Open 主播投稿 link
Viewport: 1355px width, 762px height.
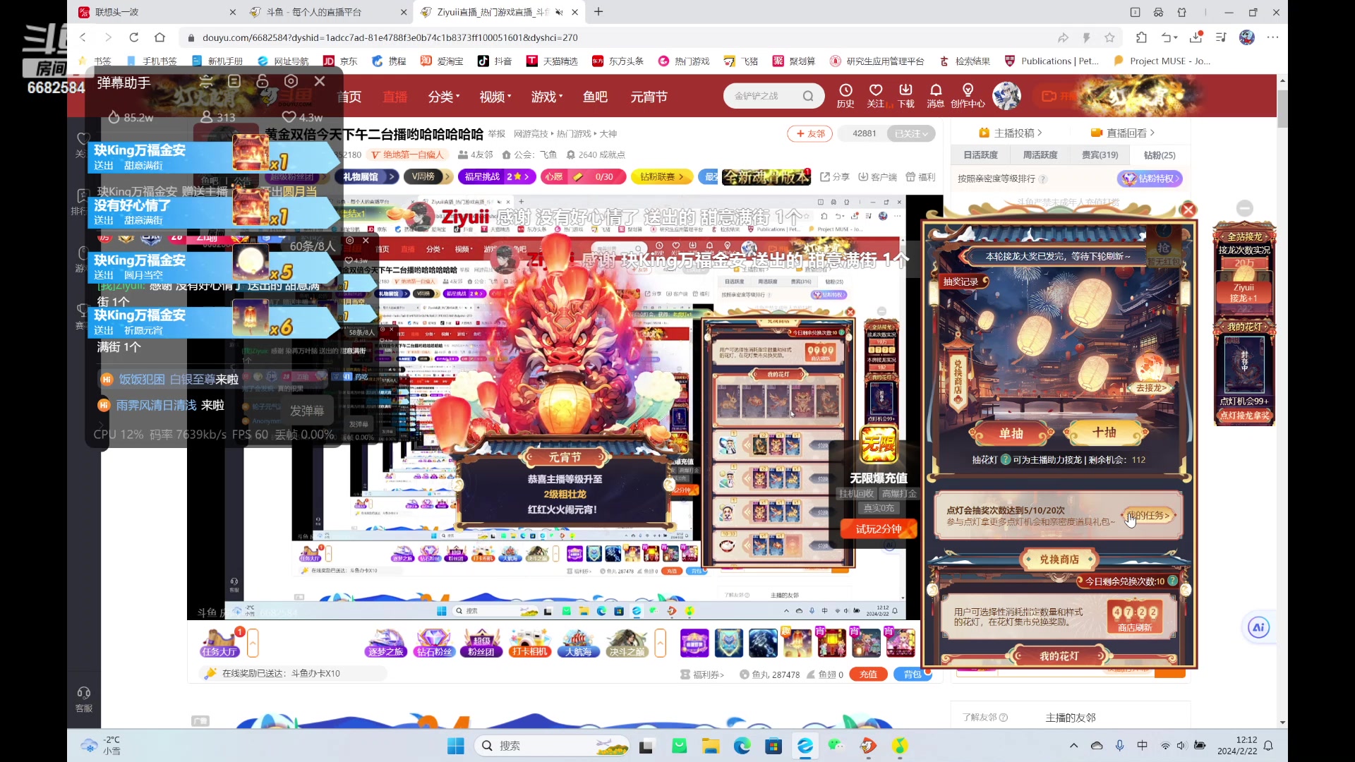pos(1011,133)
